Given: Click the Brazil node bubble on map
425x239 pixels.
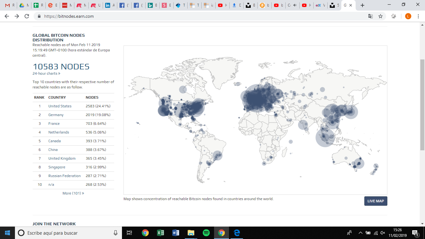Looking at the screenshot, I should pos(218,155).
